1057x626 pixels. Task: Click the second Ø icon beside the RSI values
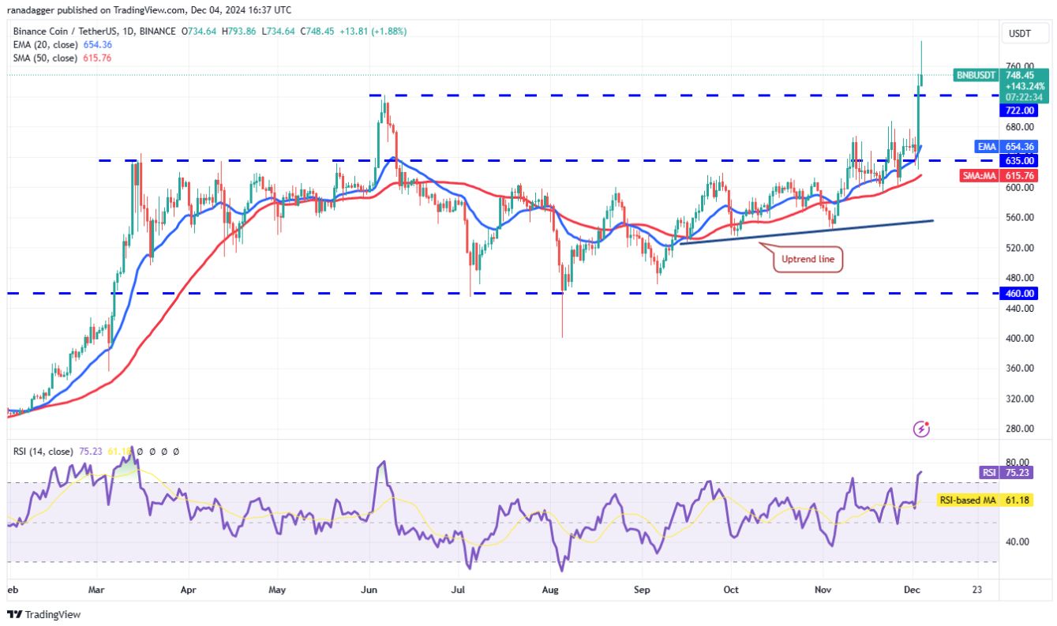point(152,452)
